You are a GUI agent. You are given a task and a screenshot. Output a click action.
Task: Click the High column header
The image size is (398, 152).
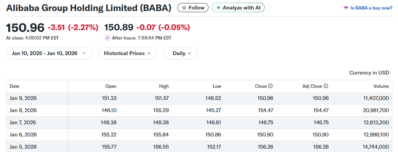click(x=164, y=86)
